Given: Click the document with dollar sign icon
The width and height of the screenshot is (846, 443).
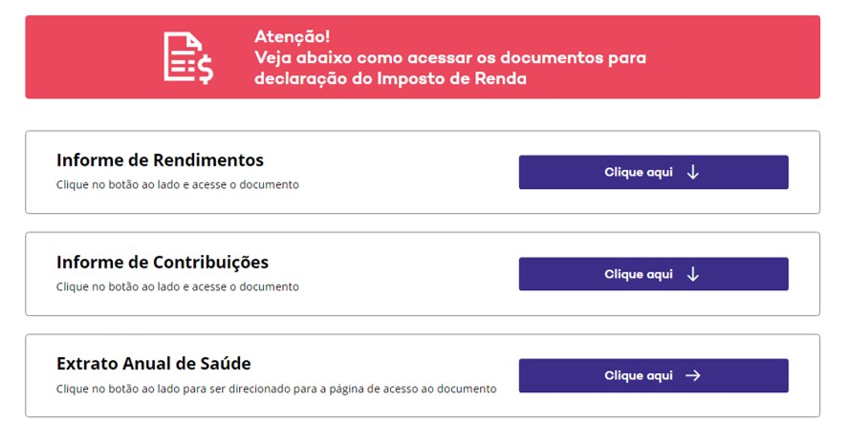Looking at the screenshot, I should click(x=187, y=57).
